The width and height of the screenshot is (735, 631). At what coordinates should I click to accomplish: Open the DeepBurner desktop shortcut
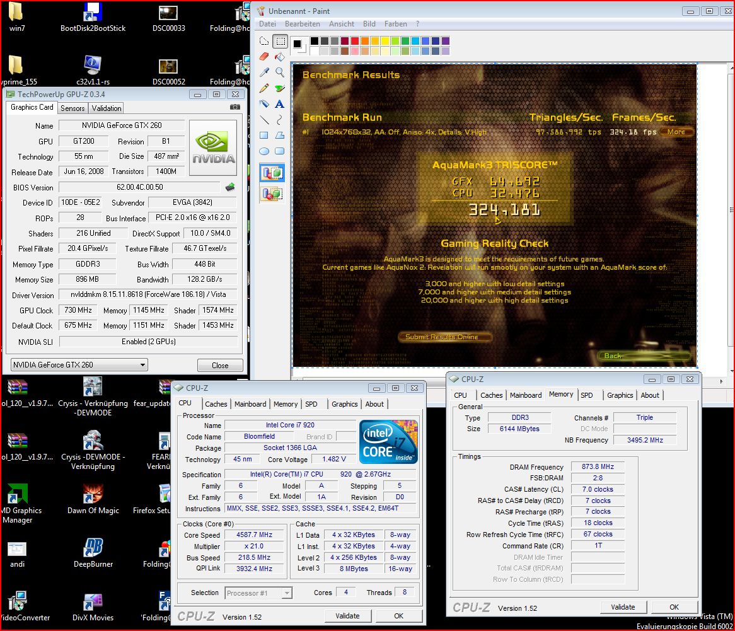[x=93, y=553]
